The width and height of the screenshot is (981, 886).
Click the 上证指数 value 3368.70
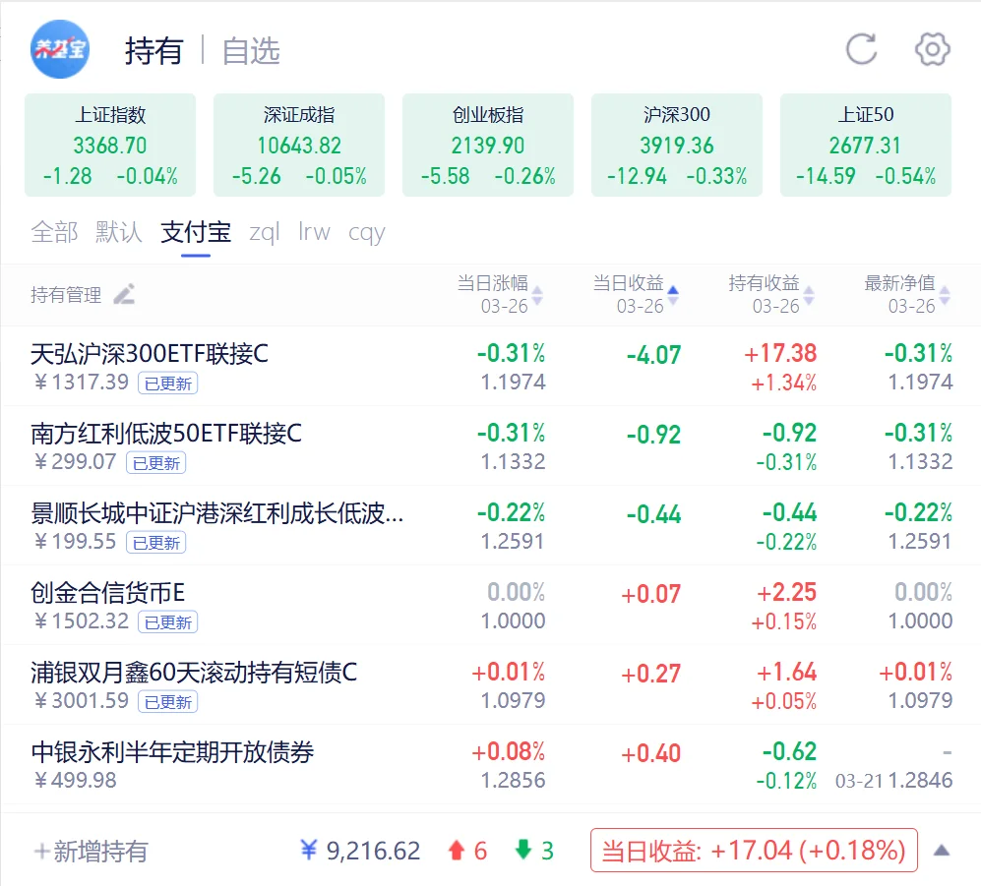110,146
